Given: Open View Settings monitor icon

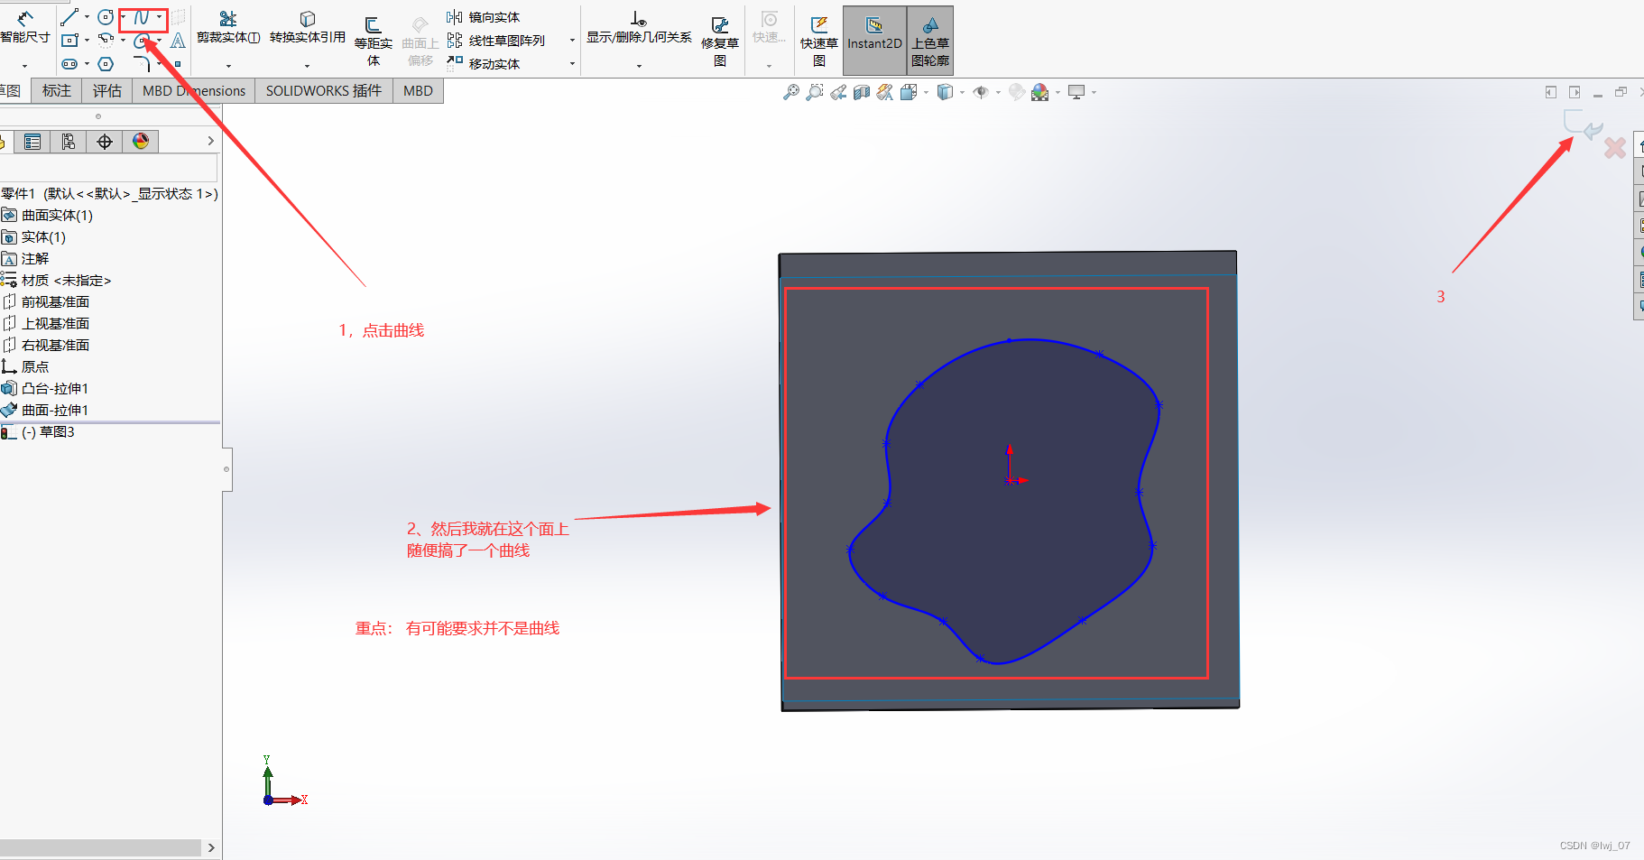Looking at the screenshot, I should [1076, 92].
